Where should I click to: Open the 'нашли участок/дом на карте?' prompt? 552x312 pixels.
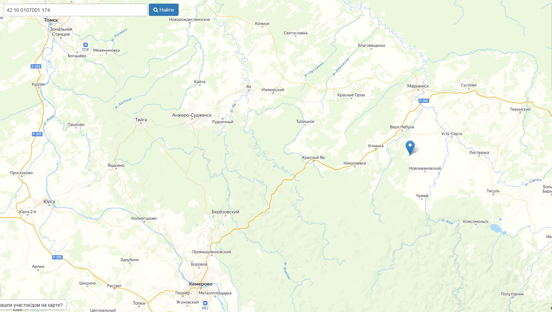[32, 305]
